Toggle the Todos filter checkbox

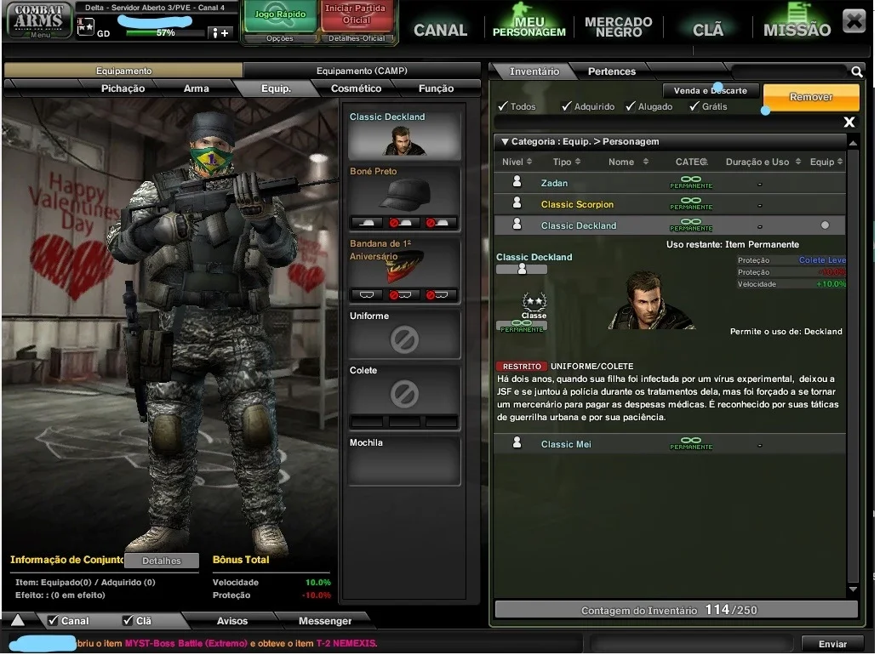click(503, 106)
